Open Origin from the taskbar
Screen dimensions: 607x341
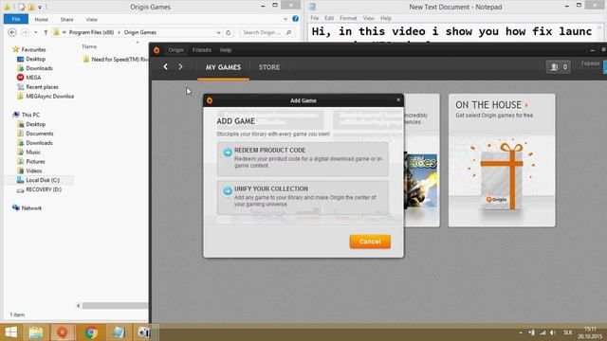(x=63, y=332)
